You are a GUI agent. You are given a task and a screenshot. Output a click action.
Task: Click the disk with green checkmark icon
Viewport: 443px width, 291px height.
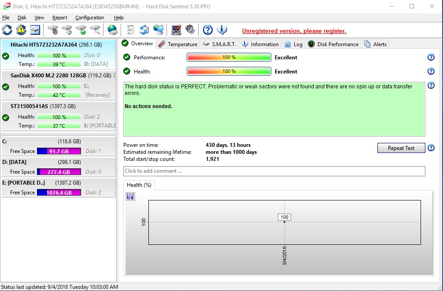[80, 30]
